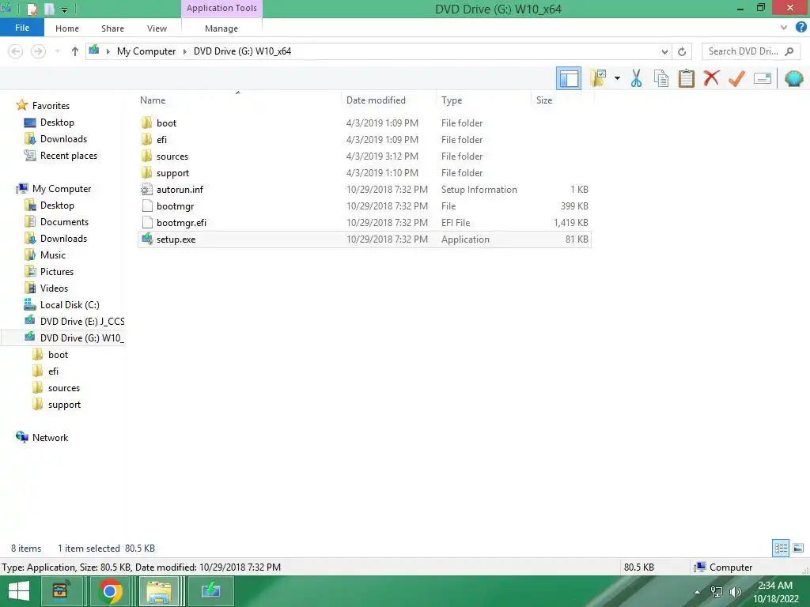Image resolution: width=810 pixels, height=607 pixels.
Task: Select the boot folder in file list
Action: pyautogui.click(x=364, y=123)
